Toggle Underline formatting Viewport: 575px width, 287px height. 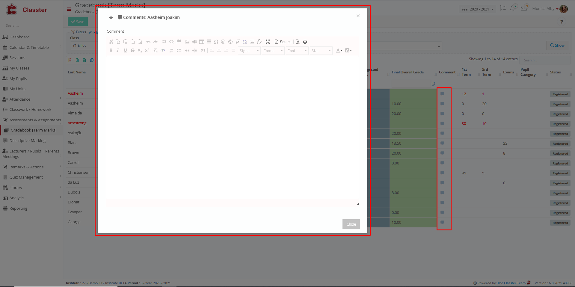click(125, 51)
